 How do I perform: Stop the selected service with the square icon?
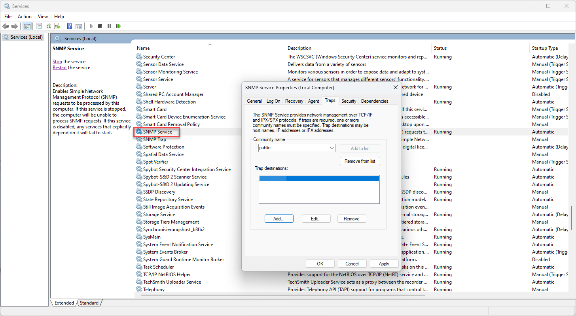100,26
